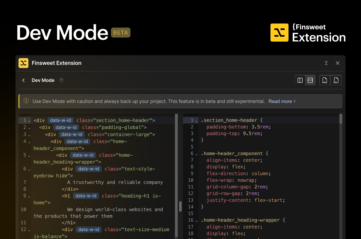Switch to horizontal split layout icon
361x239 pixels.
(310, 80)
